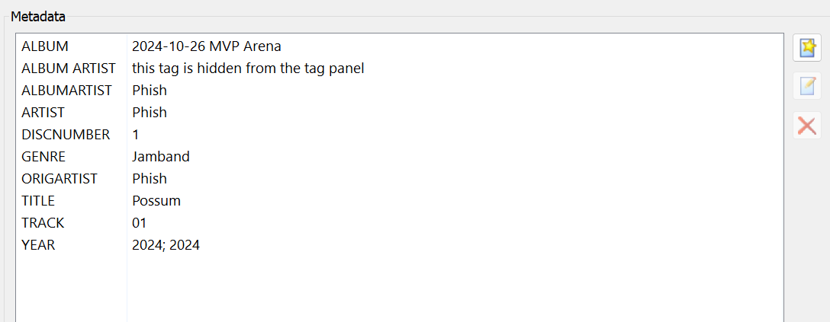Click the DISCNUMBER tag name
Image resolution: width=830 pixels, height=322 pixels.
[x=66, y=135]
